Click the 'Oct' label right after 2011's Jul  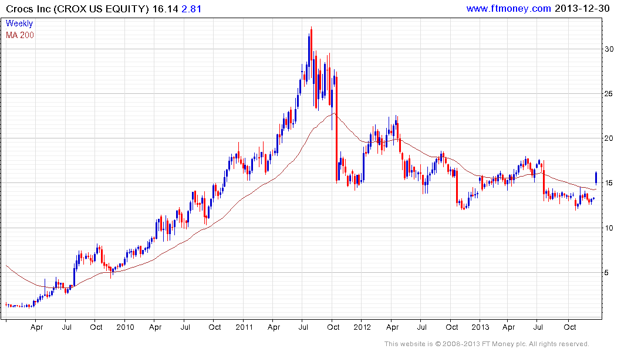[333, 327]
